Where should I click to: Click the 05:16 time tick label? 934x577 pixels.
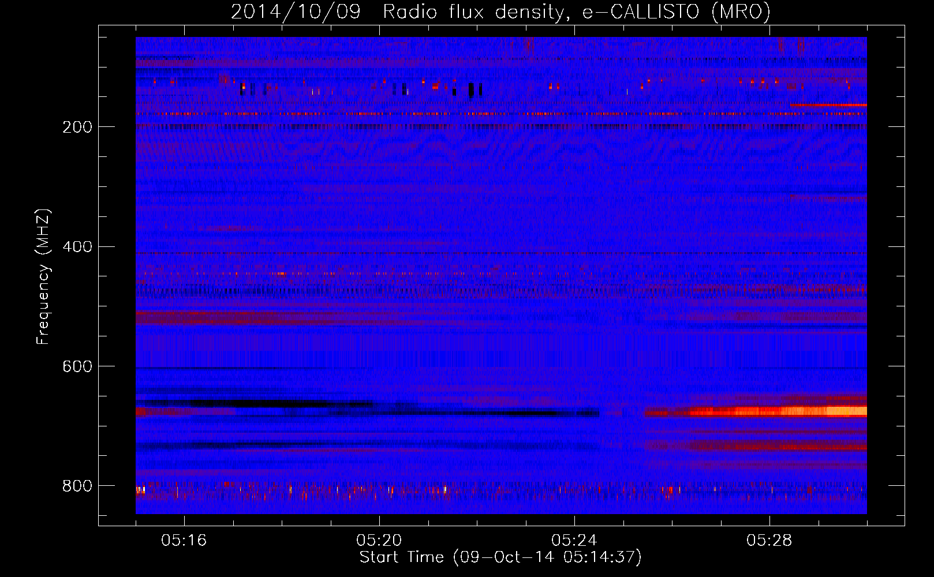coord(184,541)
